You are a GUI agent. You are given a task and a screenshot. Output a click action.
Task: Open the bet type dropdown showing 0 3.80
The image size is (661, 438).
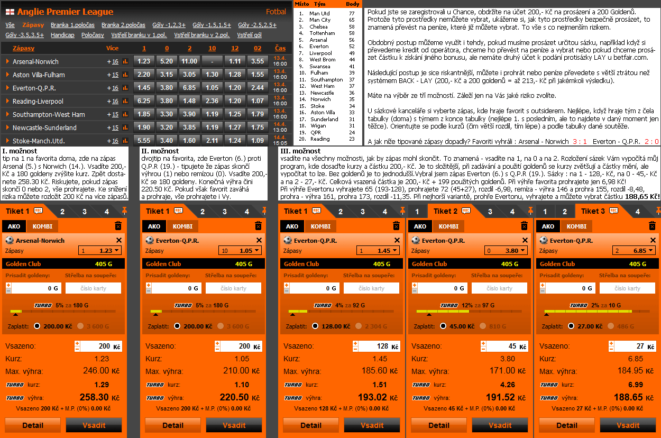pyautogui.click(x=507, y=251)
